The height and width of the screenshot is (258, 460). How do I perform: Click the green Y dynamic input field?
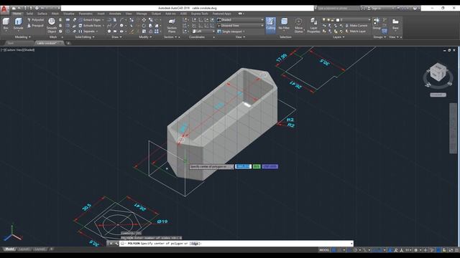pos(257,166)
